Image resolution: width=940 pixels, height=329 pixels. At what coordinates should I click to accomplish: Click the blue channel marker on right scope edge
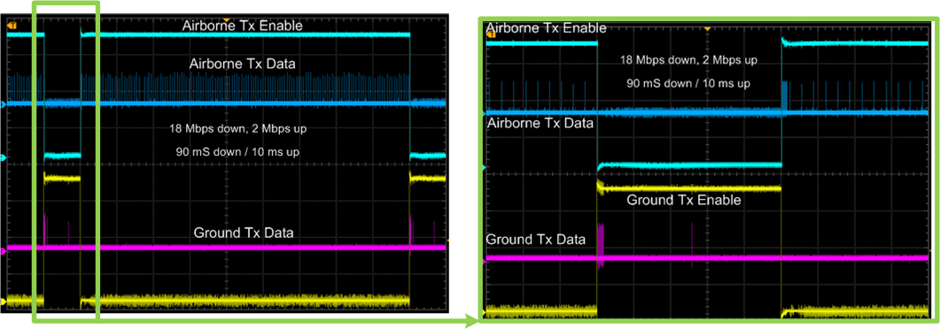(485, 113)
